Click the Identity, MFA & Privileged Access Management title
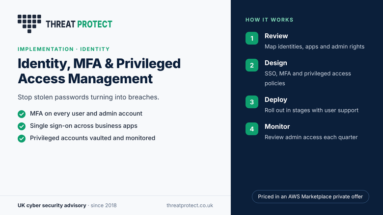This screenshot has height=215, width=383. pos(99,71)
